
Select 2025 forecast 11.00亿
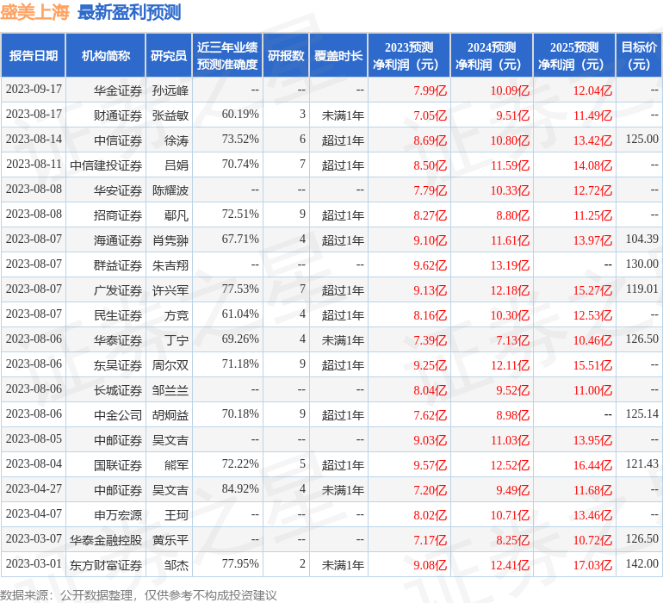592,390
